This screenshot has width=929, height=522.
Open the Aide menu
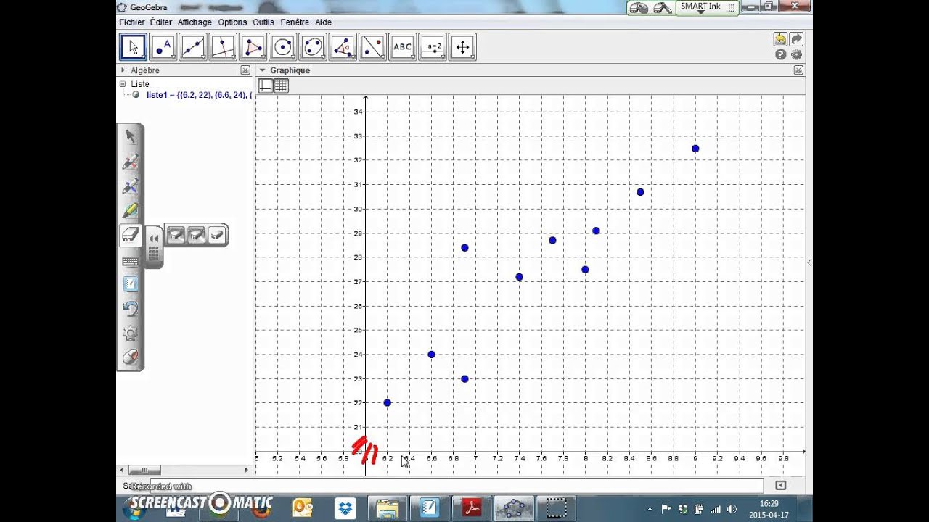[x=323, y=22]
